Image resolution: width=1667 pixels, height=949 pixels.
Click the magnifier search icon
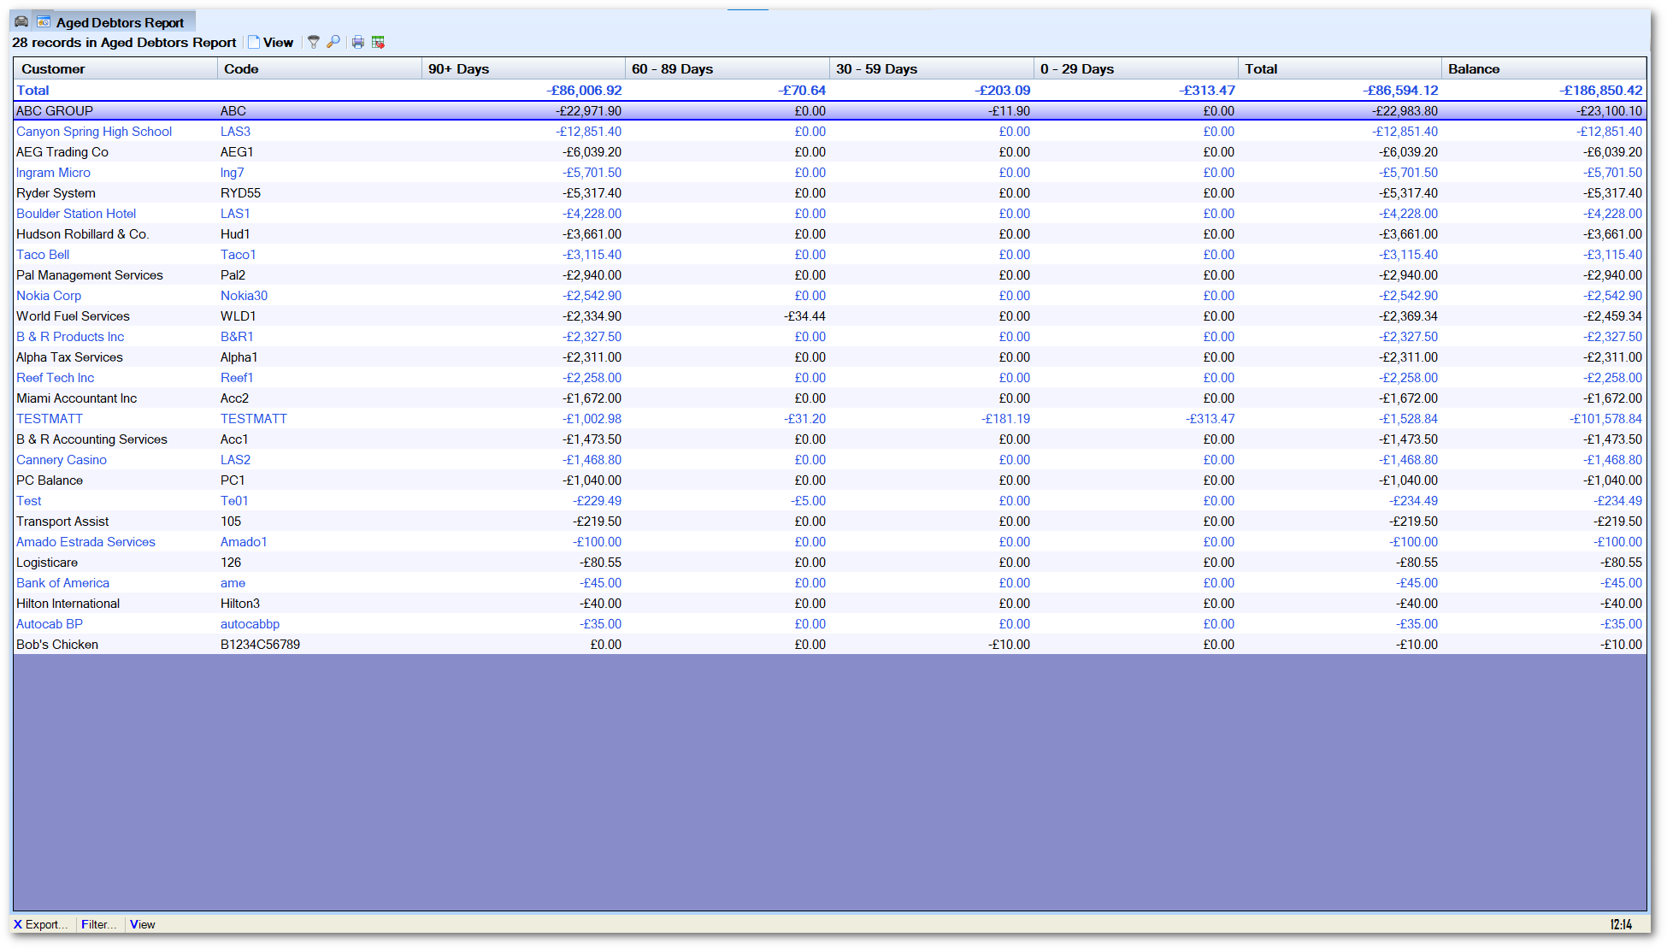click(x=333, y=42)
